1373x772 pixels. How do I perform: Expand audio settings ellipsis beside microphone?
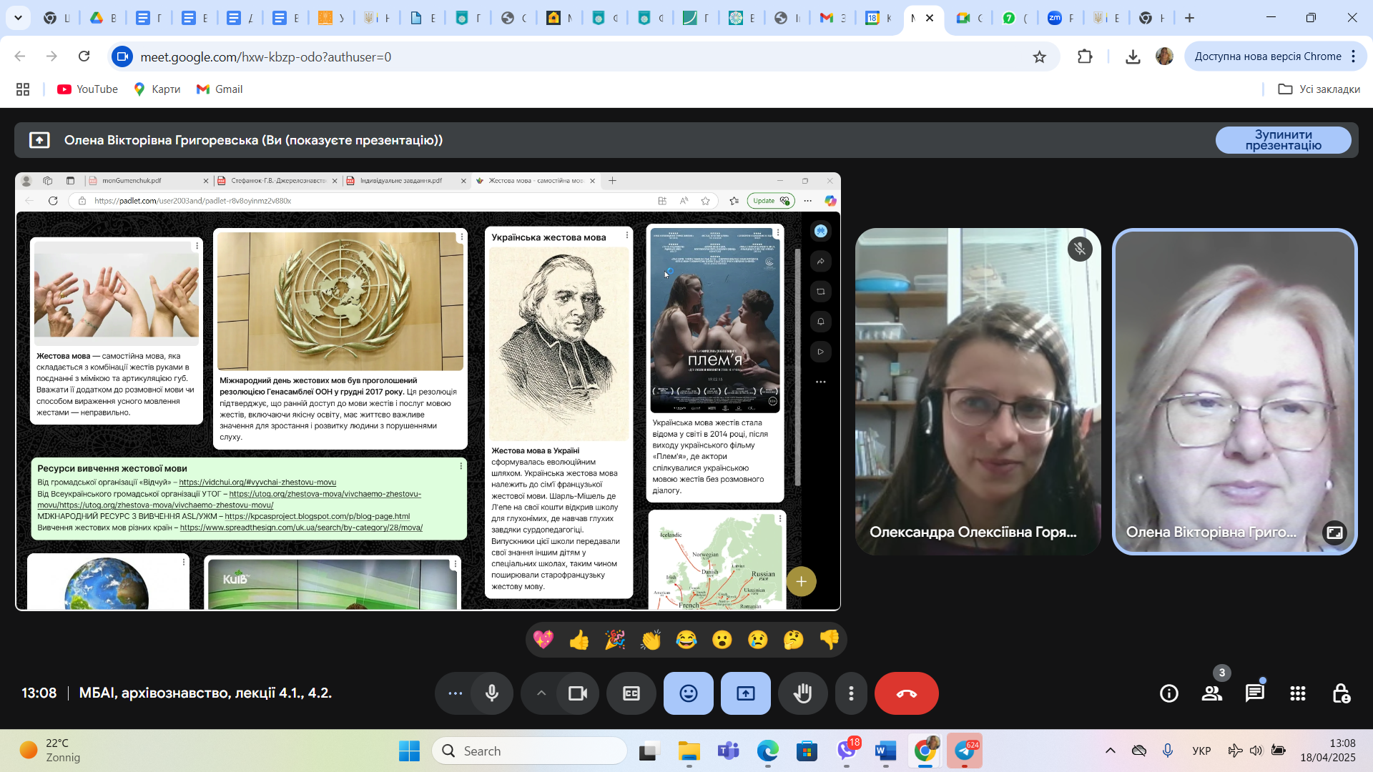click(x=455, y=693)
